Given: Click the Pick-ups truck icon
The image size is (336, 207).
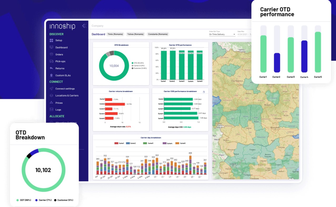Looking at the screenshot, I should [x=51, y=61].
